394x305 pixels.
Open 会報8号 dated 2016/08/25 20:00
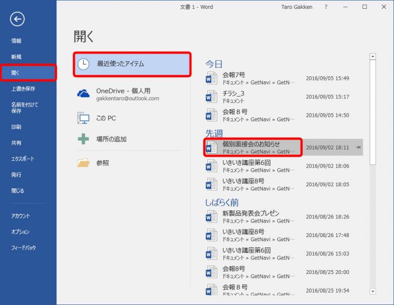tap(284, 272)
